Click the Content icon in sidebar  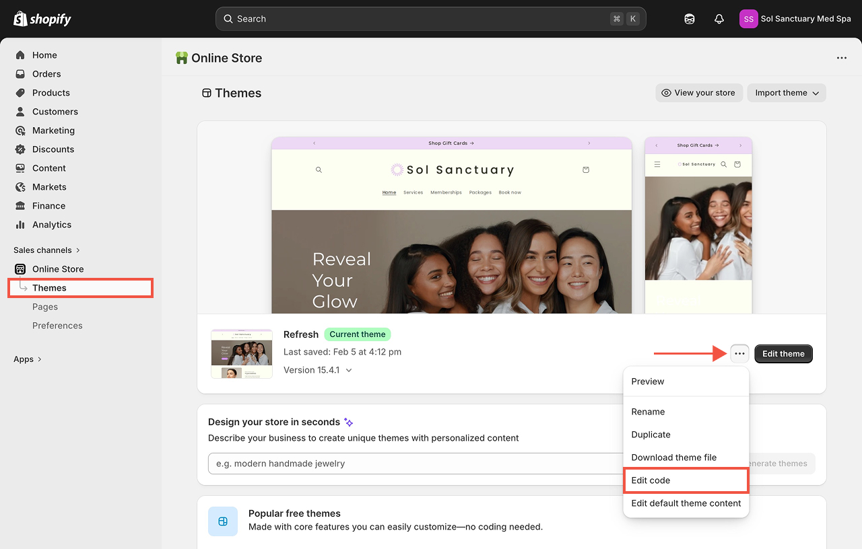pos(20,168)
